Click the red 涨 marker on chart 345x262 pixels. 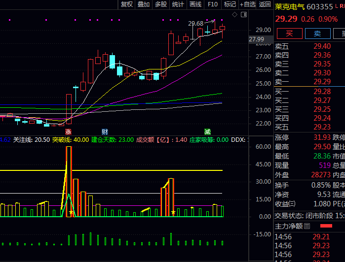point(69,131)
